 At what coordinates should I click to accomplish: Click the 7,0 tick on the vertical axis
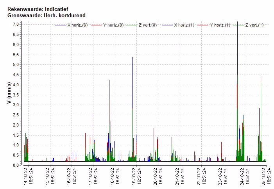15,24
